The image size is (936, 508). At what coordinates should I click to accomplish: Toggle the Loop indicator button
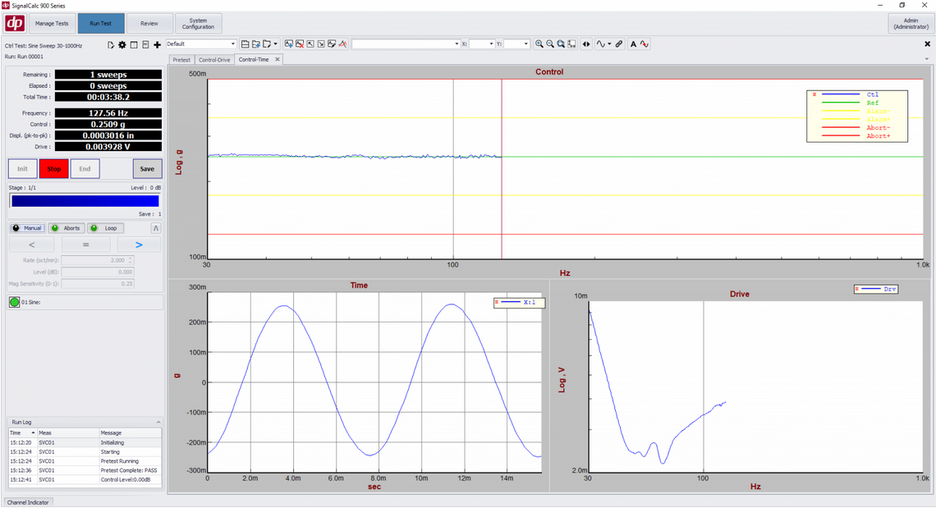point(105,228)
